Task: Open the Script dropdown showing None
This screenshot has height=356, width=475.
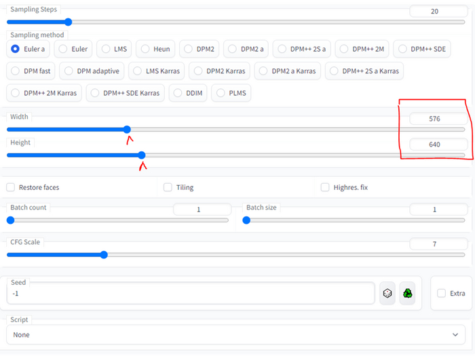Action: pyautogui.click(x=235, y=334)
